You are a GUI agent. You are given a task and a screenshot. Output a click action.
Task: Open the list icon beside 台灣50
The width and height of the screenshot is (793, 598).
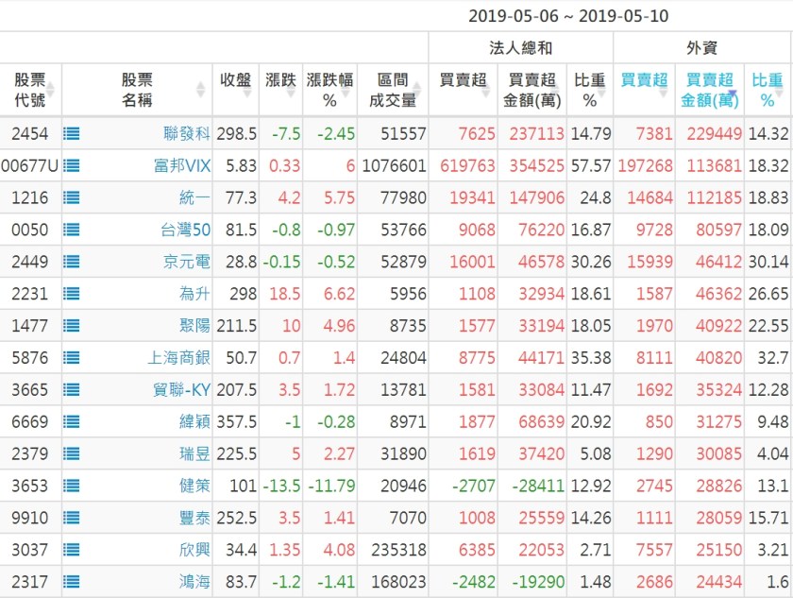[71, 231]
